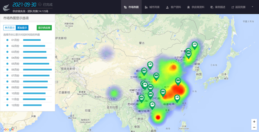The height and width of the screenshot is (132, 259).
Task: Enable 累加显示 cumulative display mode
Action: pyautogui.click(x=22, y=28)
